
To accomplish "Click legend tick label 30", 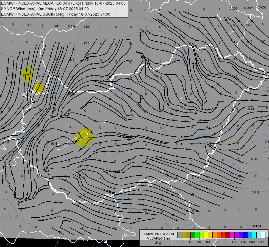I will pyautogui.click(x=199, y=242).
